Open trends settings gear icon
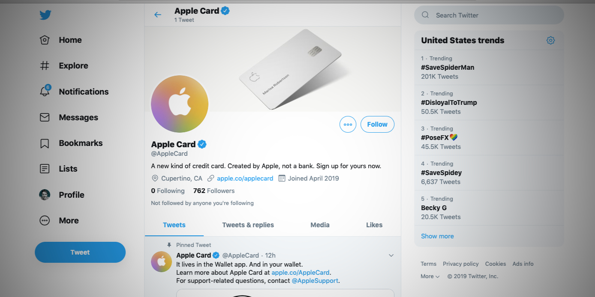Image resolution: width=595 pixels, height=297 pixels. [550, 41]
